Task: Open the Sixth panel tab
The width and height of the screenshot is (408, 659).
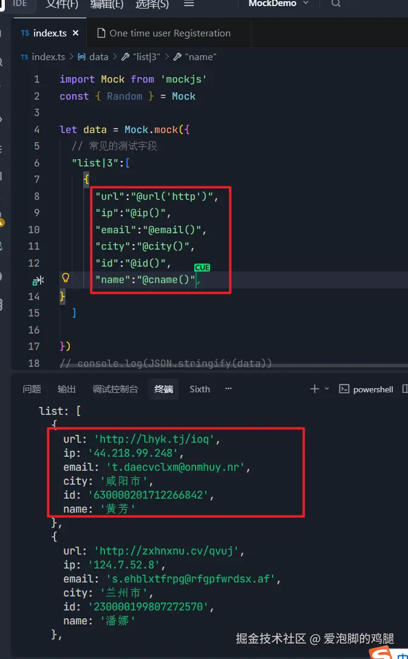Action: click(x=200, y=389)
